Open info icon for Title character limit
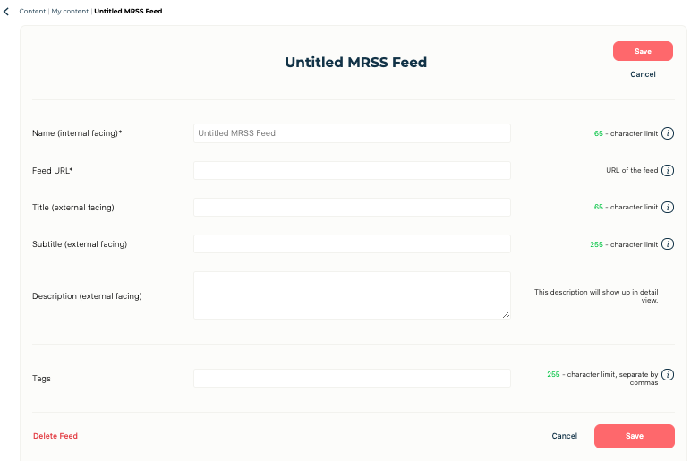The width and height of the screenshot is (699, 461). [668, 208]
